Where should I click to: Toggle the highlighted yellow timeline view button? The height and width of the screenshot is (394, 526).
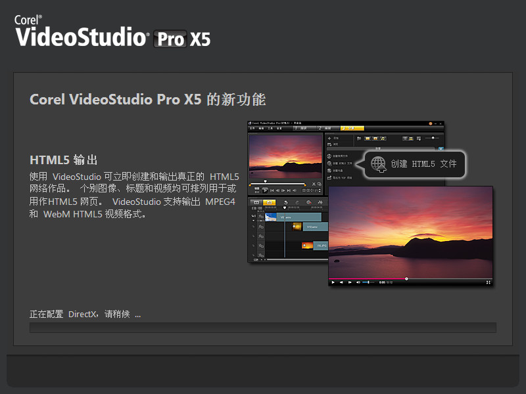click(269, 202)
